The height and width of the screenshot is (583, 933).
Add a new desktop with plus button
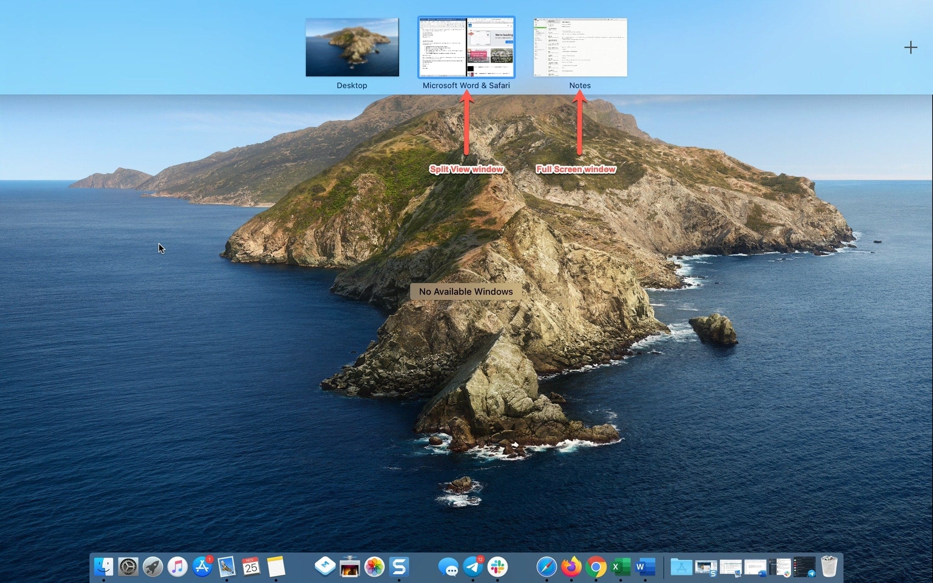click(911, 47)
